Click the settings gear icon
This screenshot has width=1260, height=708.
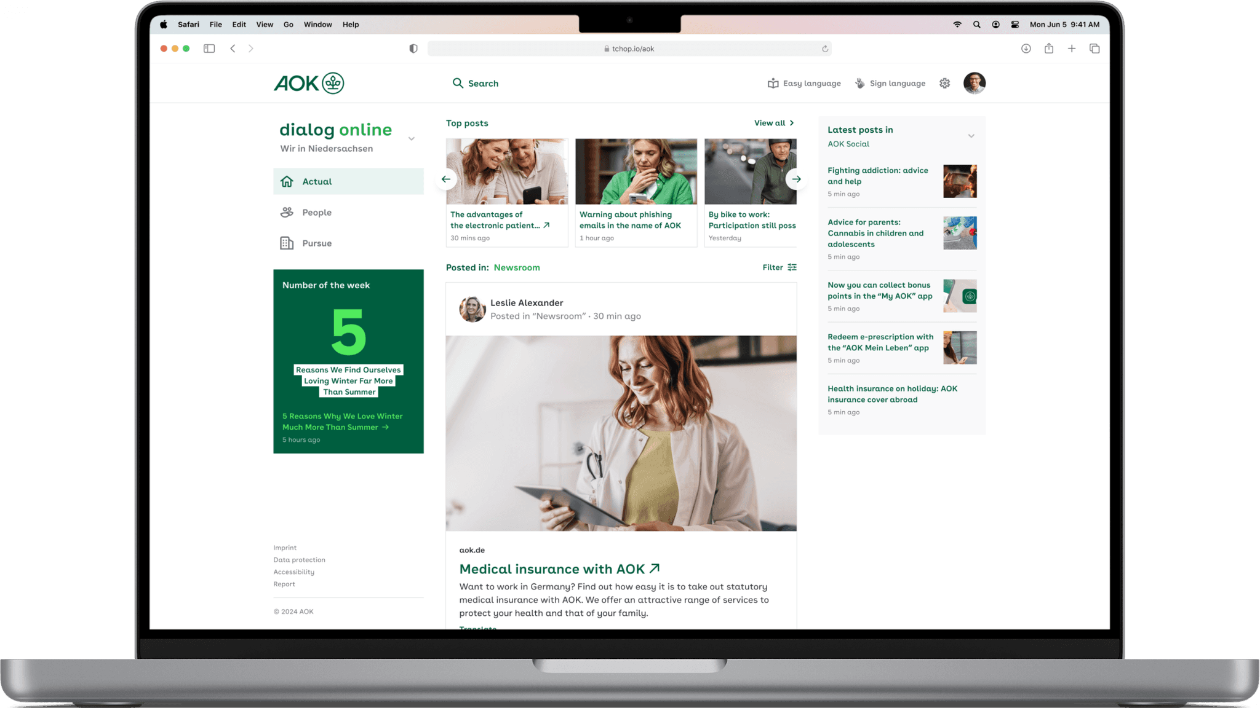[x=944, y=83]
